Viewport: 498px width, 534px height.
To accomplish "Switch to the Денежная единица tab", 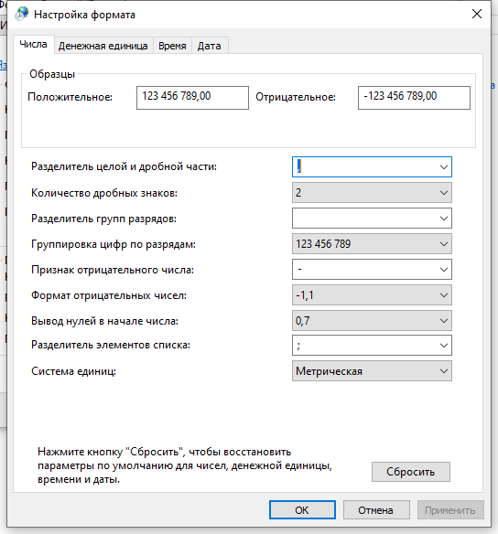I will pyautogui.click(x=103, y=46).
